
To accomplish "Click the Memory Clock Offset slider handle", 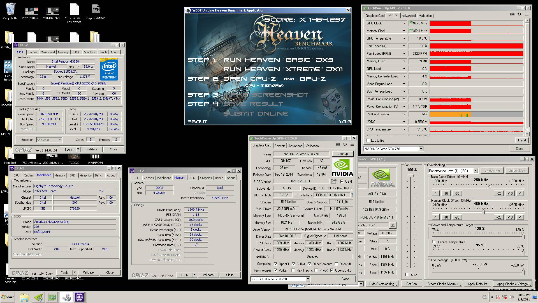I will click(x=483, y=212).
